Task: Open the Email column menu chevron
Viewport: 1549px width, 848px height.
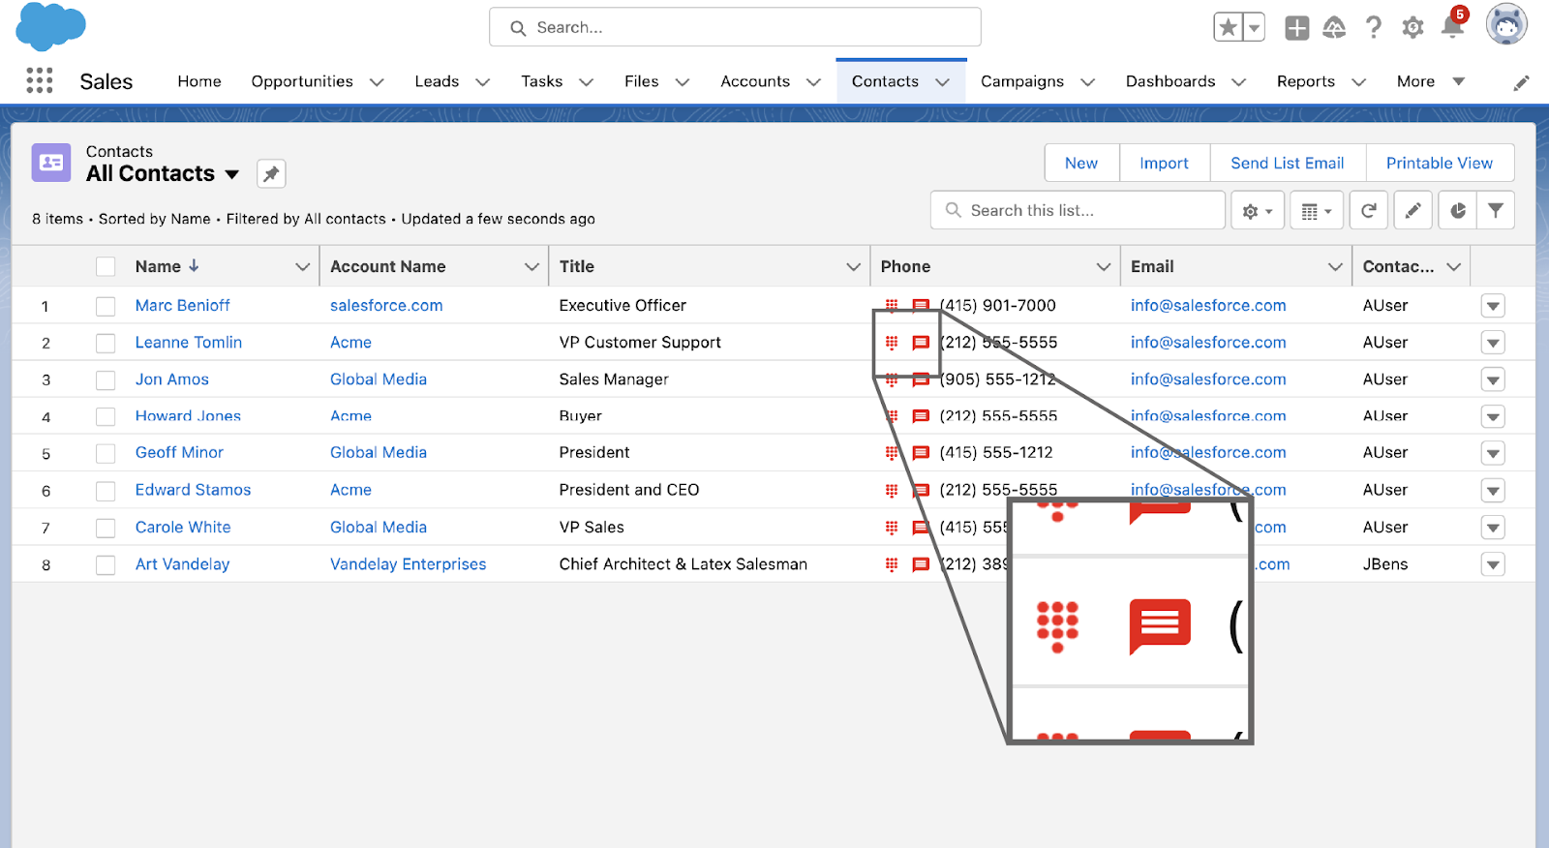Action: coord(1335,266)
